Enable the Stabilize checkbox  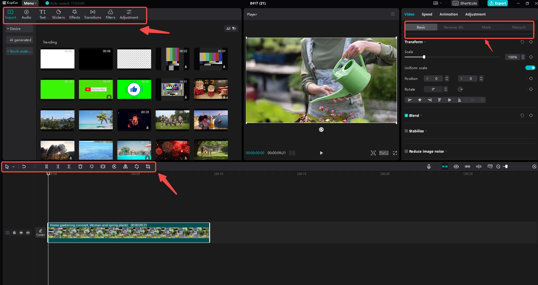point(406,131)
